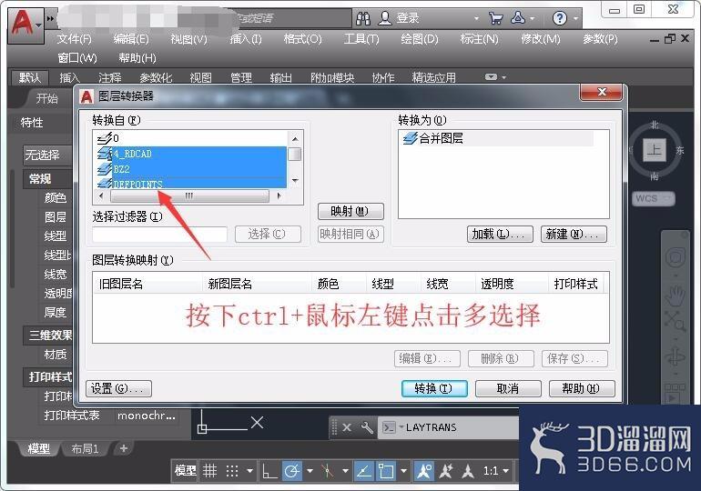Click the 打印样式表 property row
The height and width of the screenshot is (491, 701).
click(111, 416)
